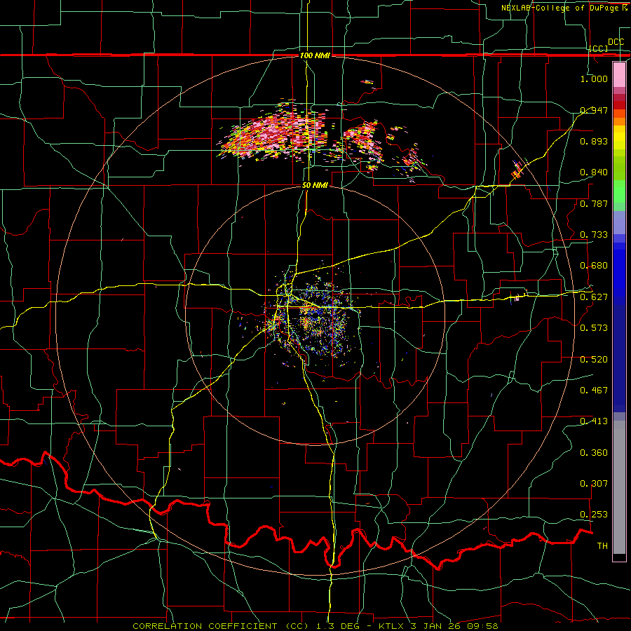Image resolution: width=631 pixels, height=631 pixels.
Task: Click the 0.627 legend value
Action: 594,297
